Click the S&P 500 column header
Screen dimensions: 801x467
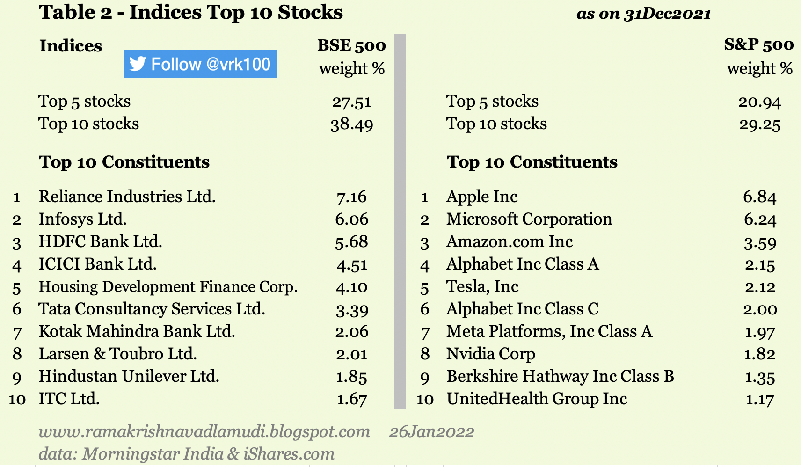(x=758, y=45)
